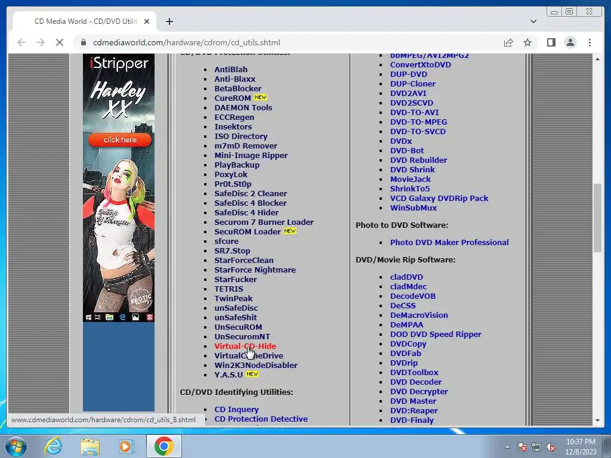The width and height of the screenshot is (611, 458).
Task: Open the CD Protection Detective link
Action: 261,419
